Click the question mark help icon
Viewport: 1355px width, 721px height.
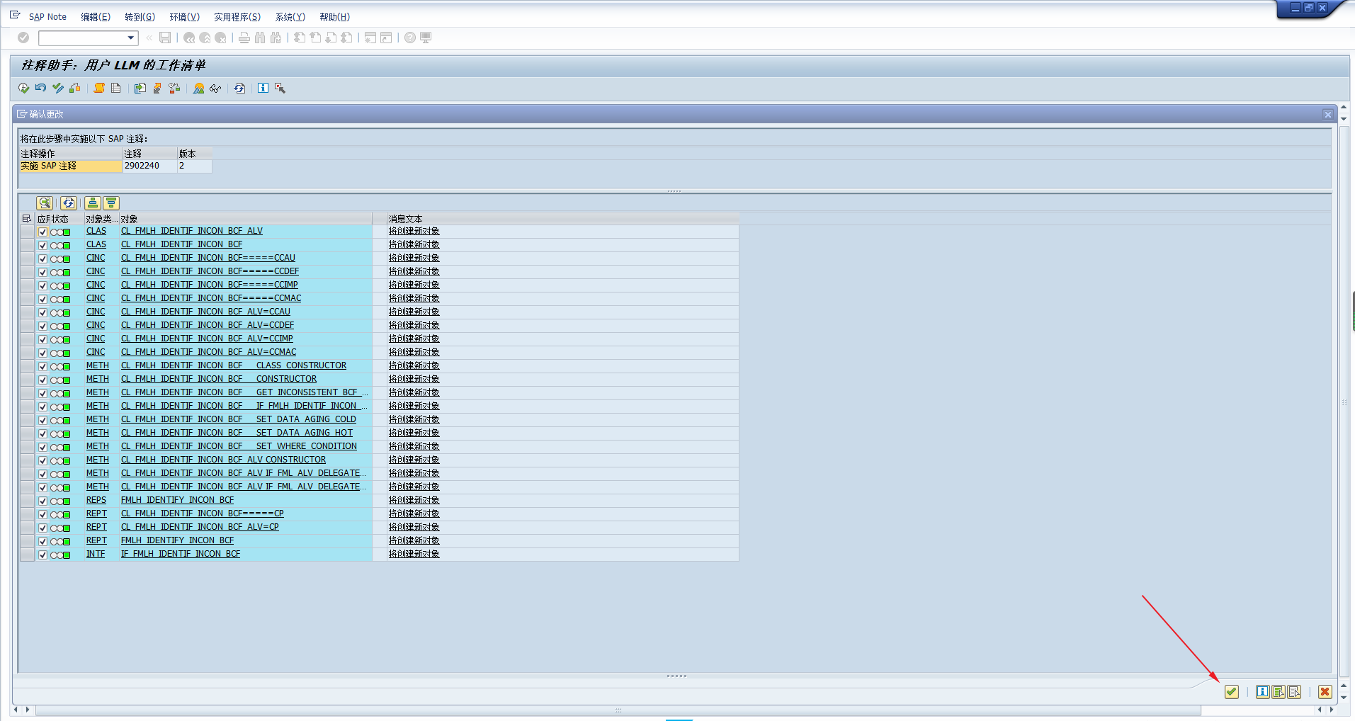pyautogui.click(x=410, y=38)
